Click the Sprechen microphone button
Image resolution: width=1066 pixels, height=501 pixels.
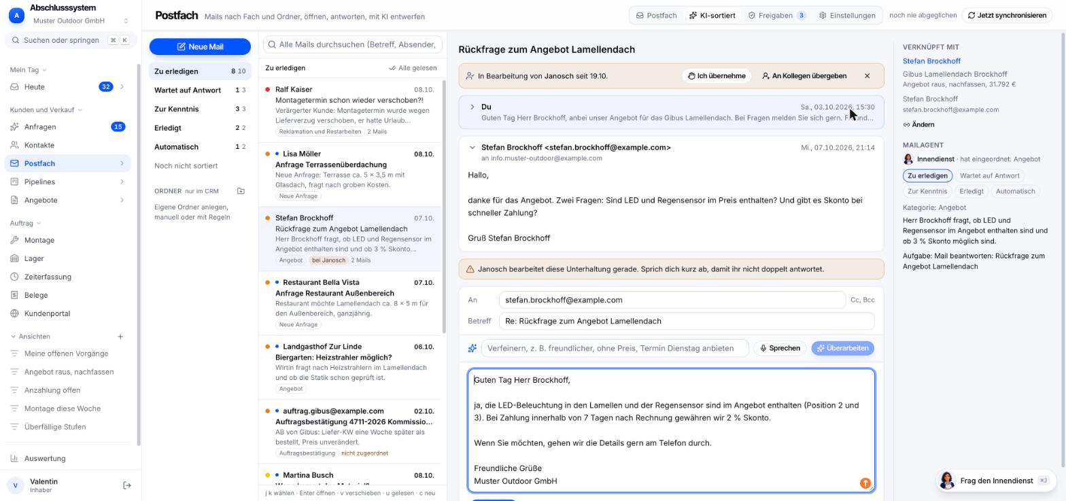tap(780, 348)
